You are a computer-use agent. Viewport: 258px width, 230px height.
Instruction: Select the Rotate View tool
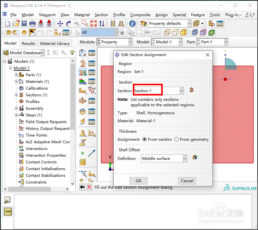(x=68, y=23)
